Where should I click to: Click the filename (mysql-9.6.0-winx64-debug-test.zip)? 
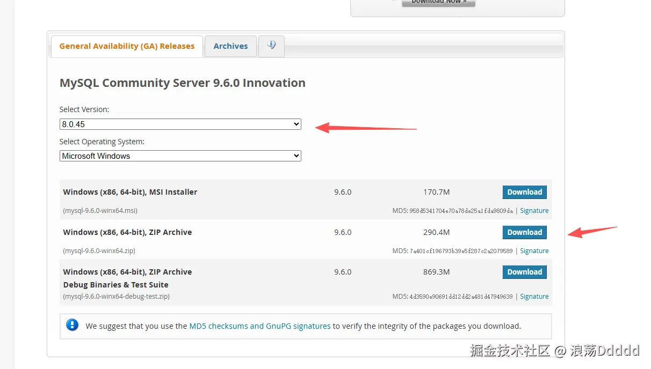coord(116,297)
